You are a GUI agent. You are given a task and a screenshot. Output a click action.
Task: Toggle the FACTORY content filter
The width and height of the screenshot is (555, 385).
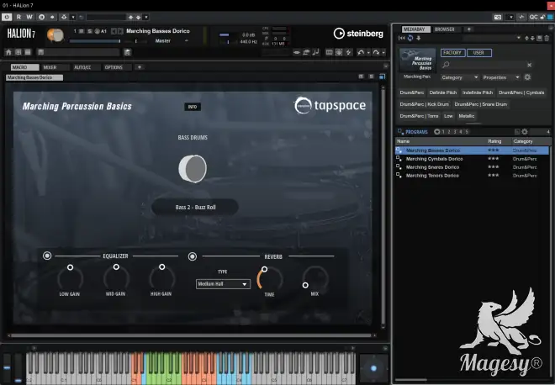click(452, 53)
